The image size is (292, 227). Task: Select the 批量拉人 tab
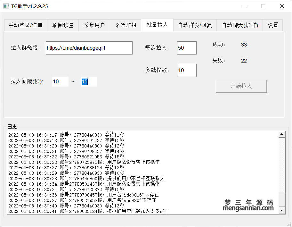[x=157, y=25]
